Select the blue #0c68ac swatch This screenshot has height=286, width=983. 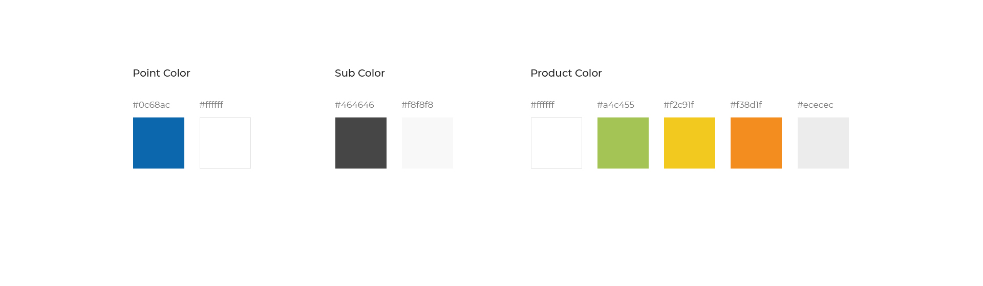(x=159, y=143)
